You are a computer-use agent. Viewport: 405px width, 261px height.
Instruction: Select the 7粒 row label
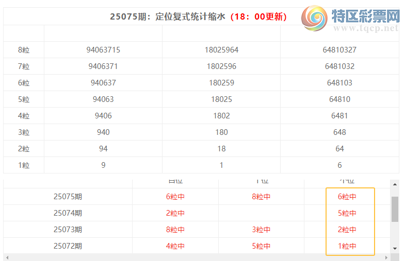24,66
